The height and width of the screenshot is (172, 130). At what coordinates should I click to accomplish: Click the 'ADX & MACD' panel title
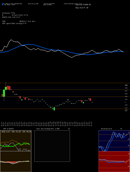click(8, 129)
